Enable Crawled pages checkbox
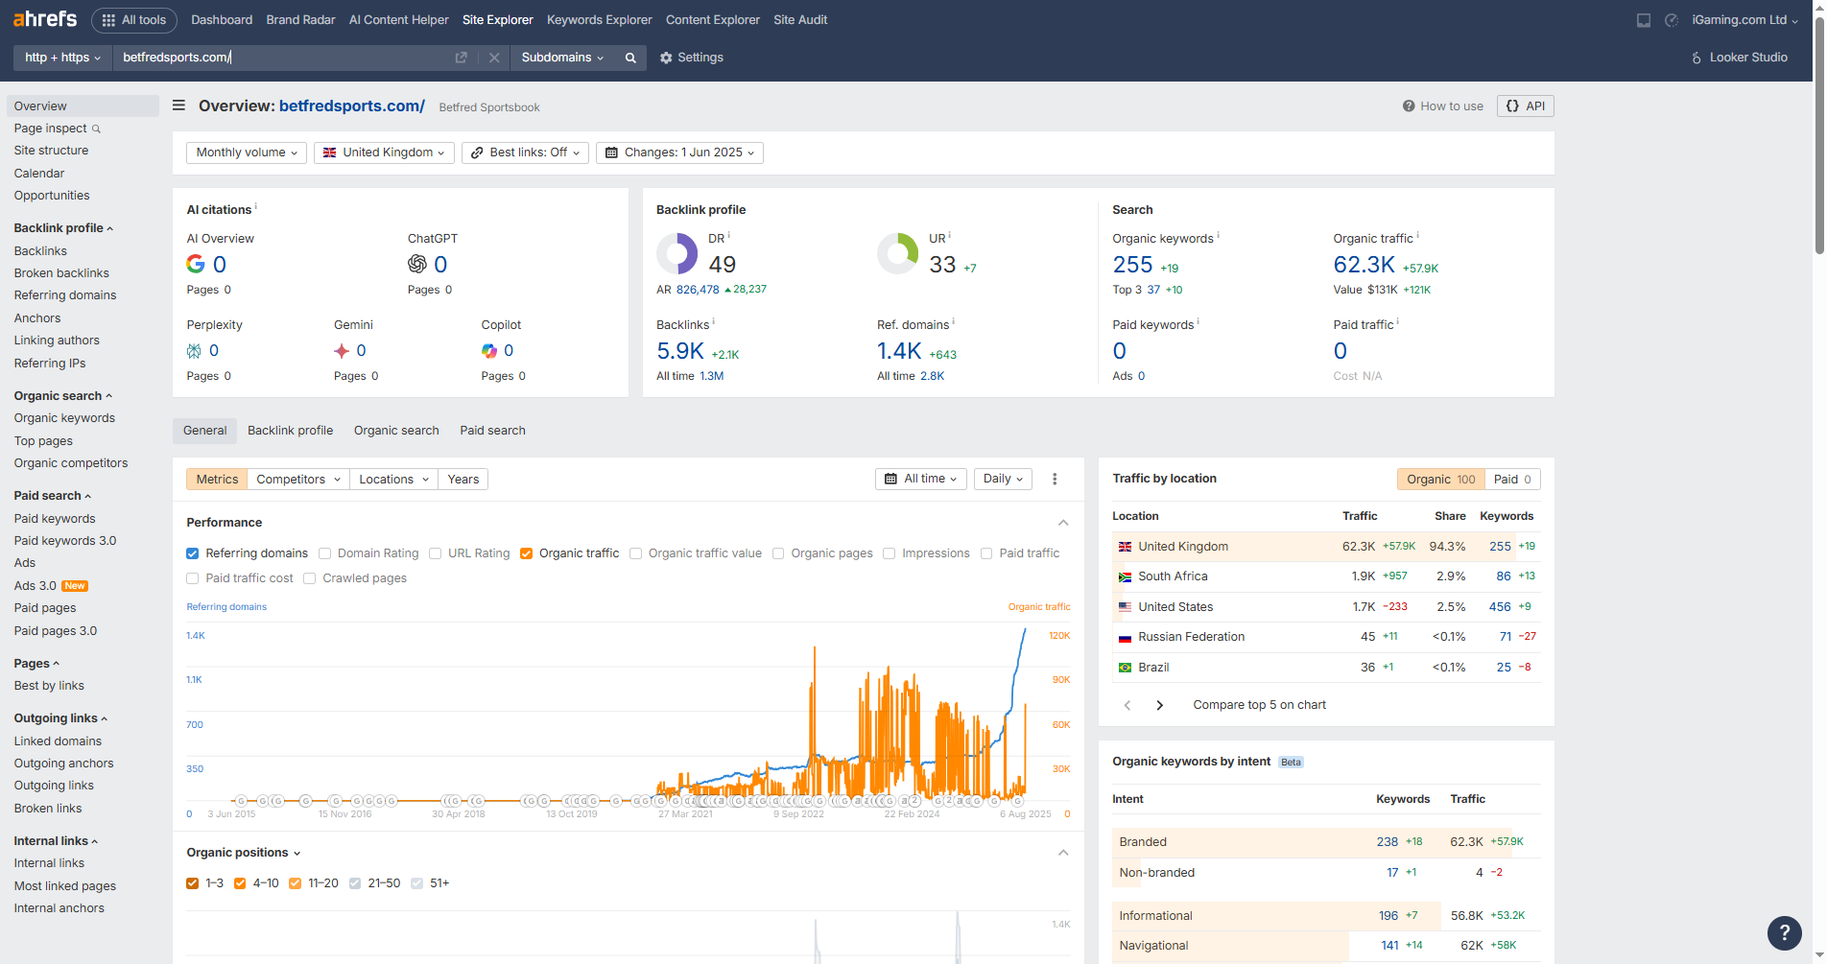 click(x=310, y=578)
